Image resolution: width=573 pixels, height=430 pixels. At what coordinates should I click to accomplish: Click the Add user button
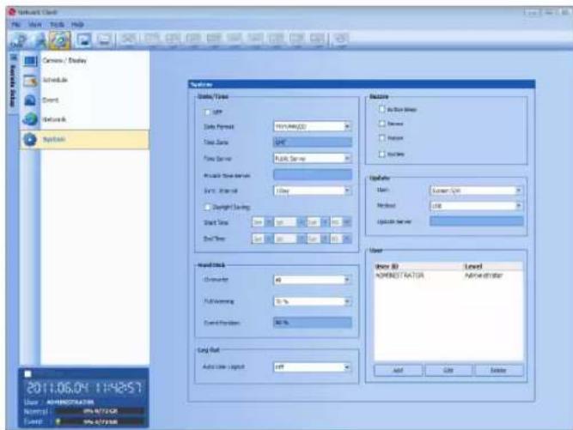pyautogui.click(x=398, y=371)
